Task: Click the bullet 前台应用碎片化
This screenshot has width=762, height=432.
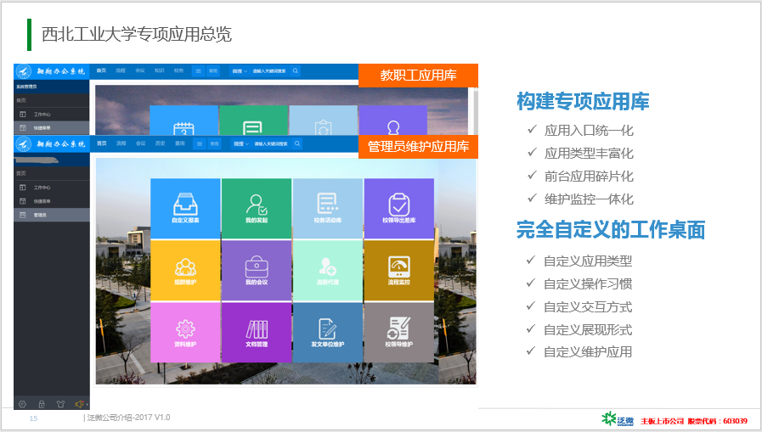Action: 589,177
